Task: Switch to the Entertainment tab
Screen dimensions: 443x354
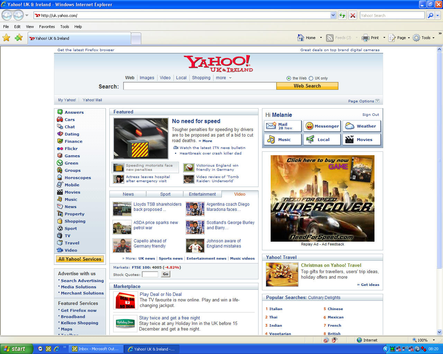Action: [202, 194]
